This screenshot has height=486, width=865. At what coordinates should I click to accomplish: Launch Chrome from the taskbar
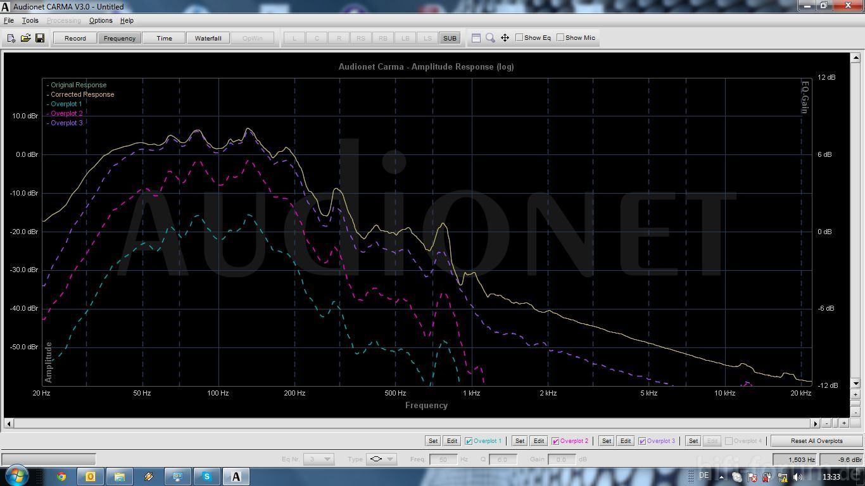pos(61,477)
